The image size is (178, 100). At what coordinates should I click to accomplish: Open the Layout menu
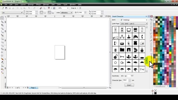coord(23,5)
